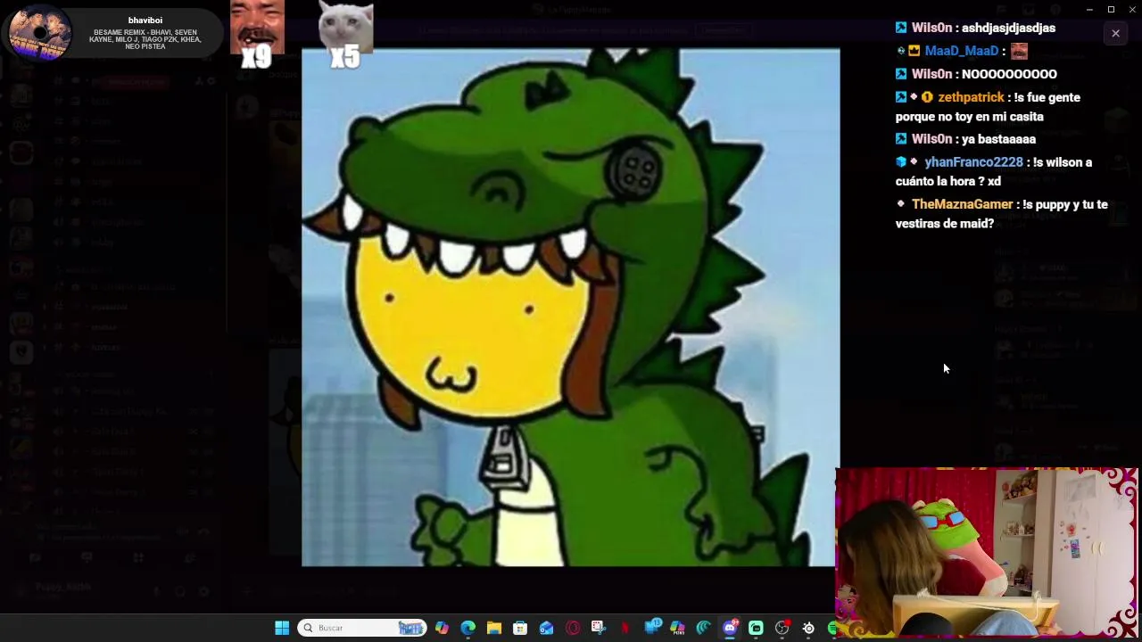Click Wils0n's 'ya bastaaaaa' chat message
This screenshot has width=1142, height=642.
tap(998, 139)
